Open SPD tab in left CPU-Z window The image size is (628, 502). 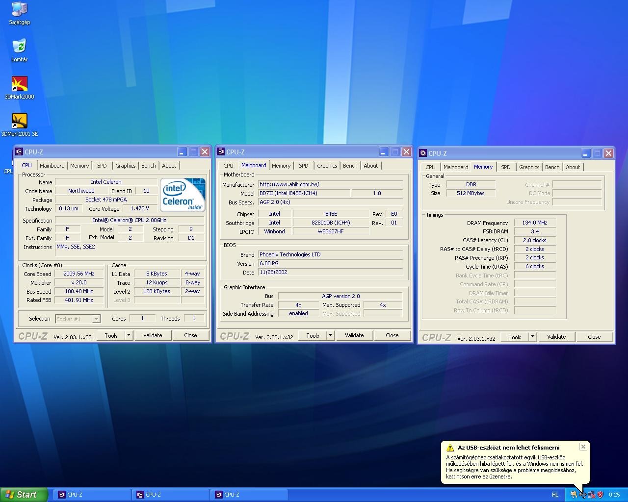(x=102, y=166)
